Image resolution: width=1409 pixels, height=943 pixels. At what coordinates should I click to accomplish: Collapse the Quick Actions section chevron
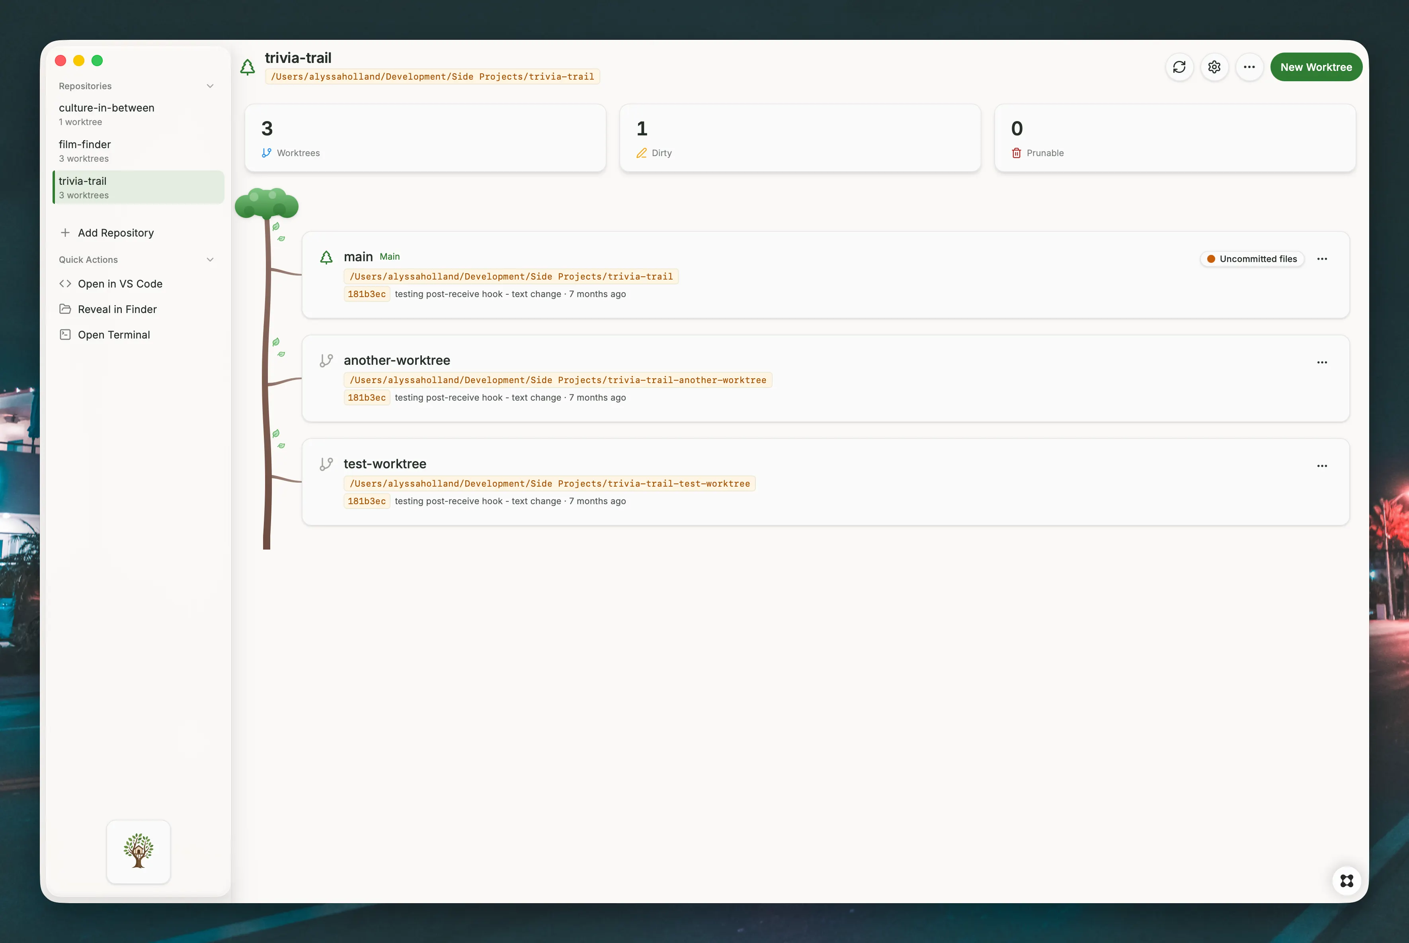click(x=210, y=260)
